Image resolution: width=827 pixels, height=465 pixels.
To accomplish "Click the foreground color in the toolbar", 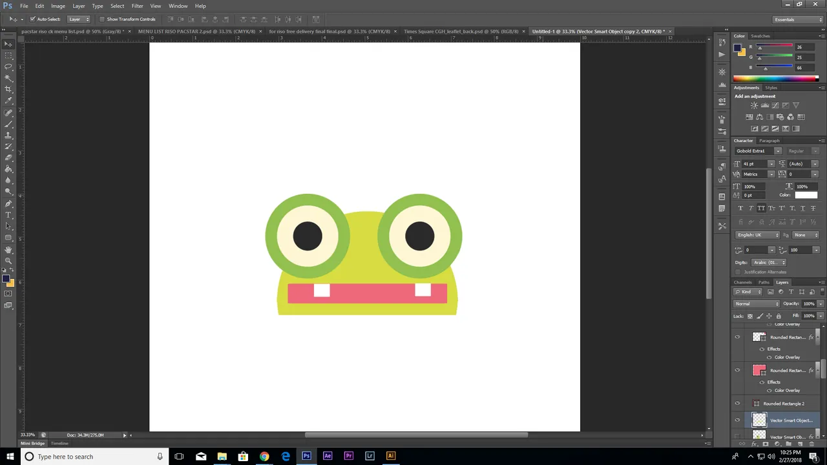I will pos(6,279).
